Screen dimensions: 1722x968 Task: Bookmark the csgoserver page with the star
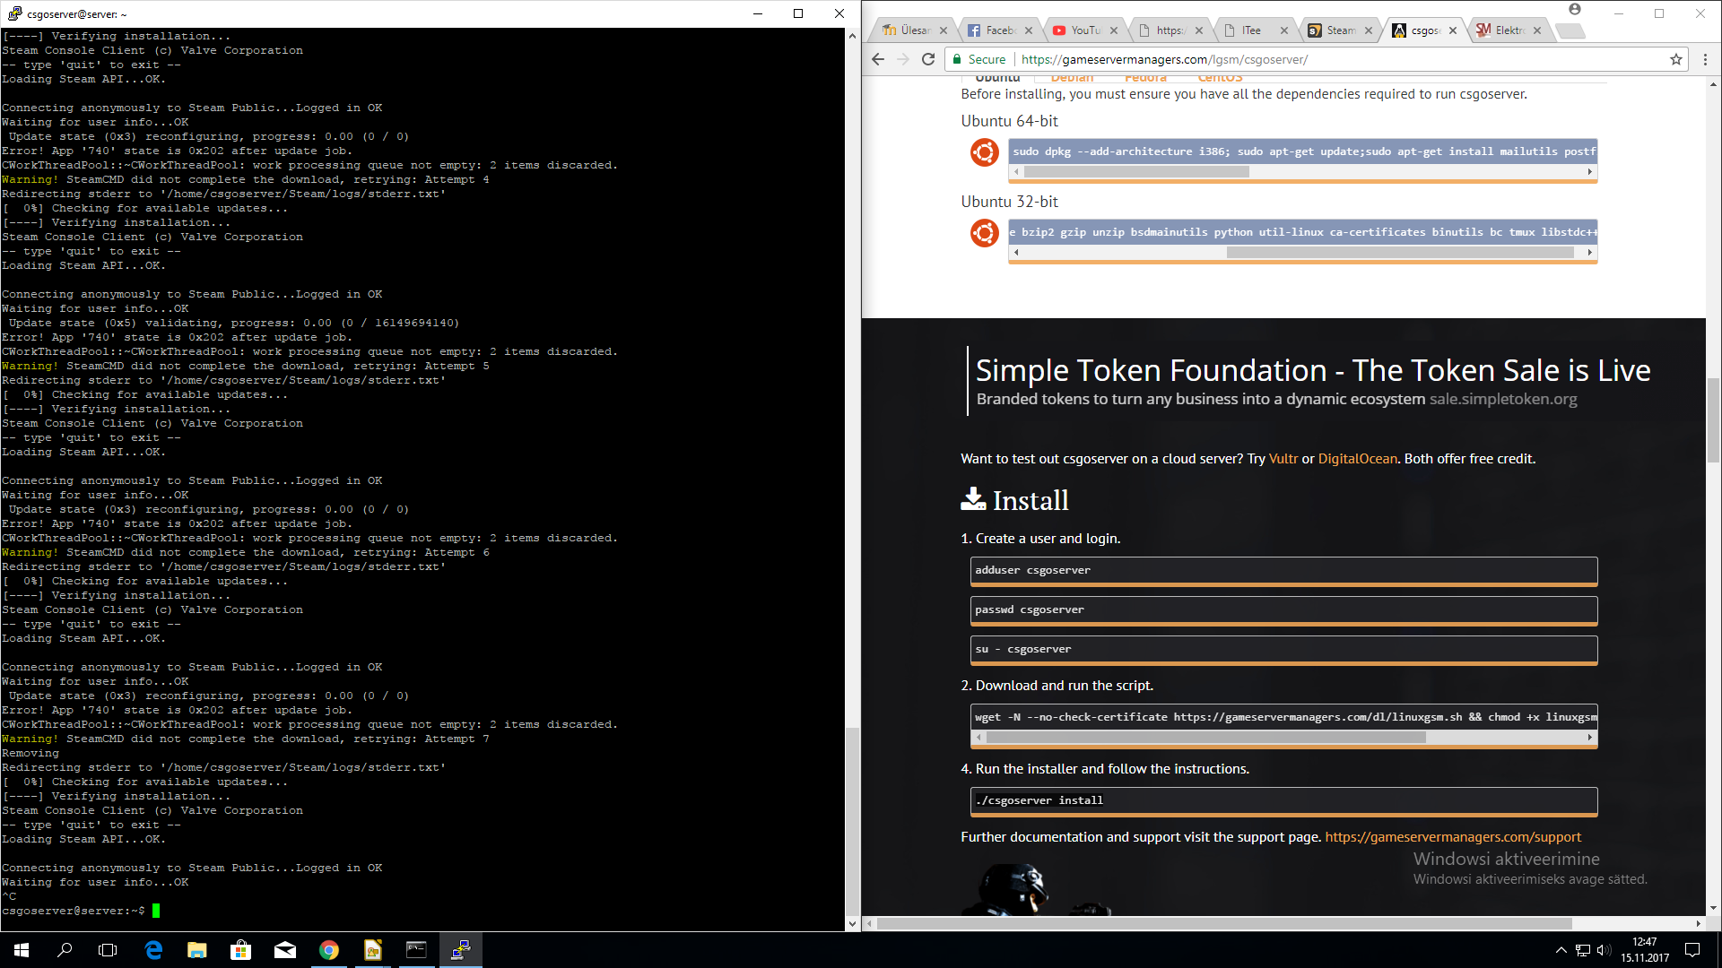tap(1675, 60)
